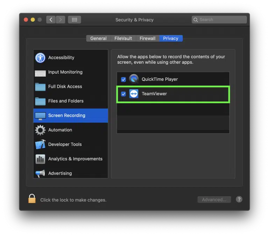Click the Files and Folders folder icon
Viewport: 269px width, 236px height.
(x=40, y=101)
